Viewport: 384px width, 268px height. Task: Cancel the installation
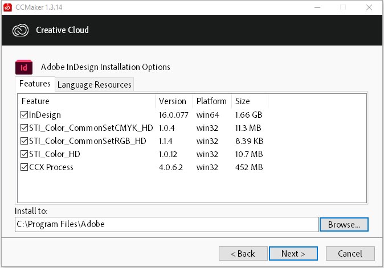(350, 254)
